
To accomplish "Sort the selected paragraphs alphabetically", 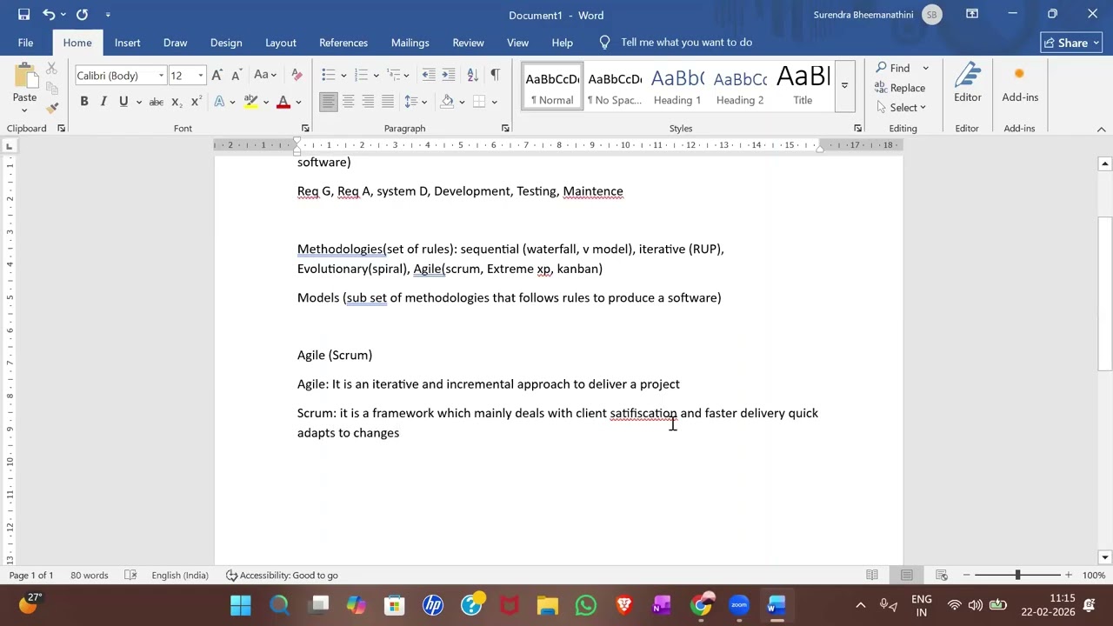I will click(474, 76).
